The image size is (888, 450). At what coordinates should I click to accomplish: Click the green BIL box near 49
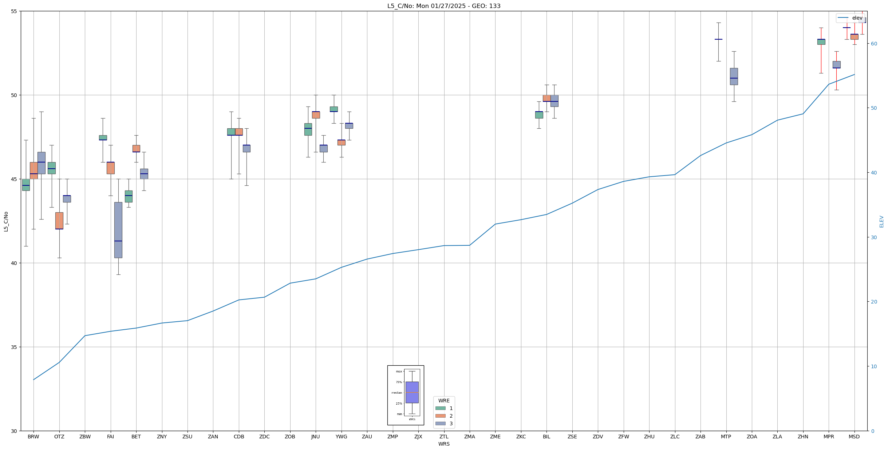tap(539, 115)
